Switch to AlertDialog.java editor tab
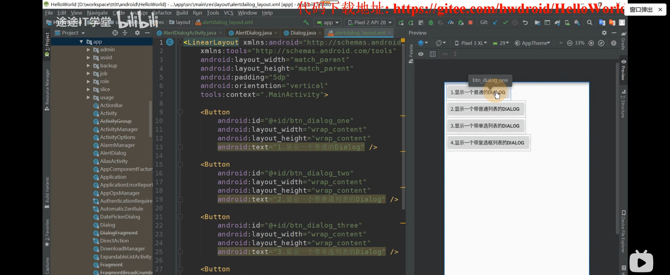Image resolution: width=670 pixels, height=275 pixels. (253, 32)
